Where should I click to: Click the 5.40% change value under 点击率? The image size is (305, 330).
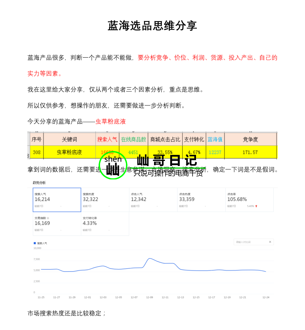pyautogui.click(x=250, y=206)
